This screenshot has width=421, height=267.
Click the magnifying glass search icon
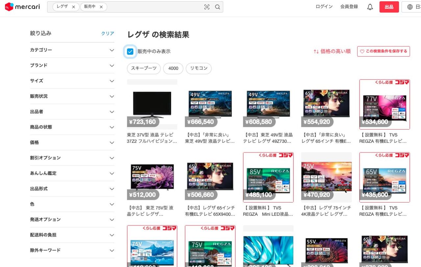click(217, 7)
